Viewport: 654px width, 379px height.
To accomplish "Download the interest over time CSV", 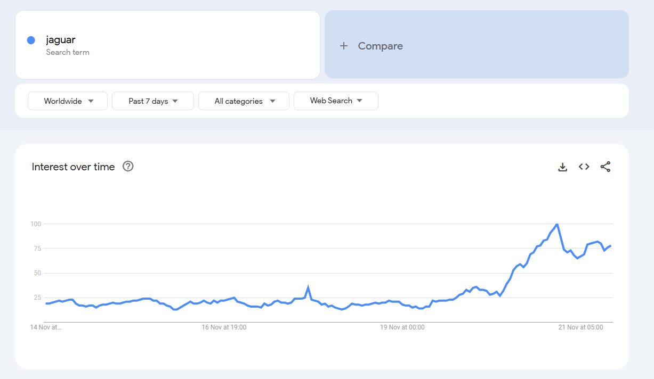I will (562, 167).
